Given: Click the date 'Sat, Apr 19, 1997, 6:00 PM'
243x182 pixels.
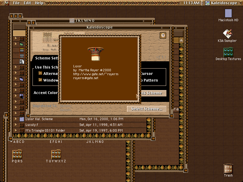Looking at the screenshot, I should click(x=101, y=130).
